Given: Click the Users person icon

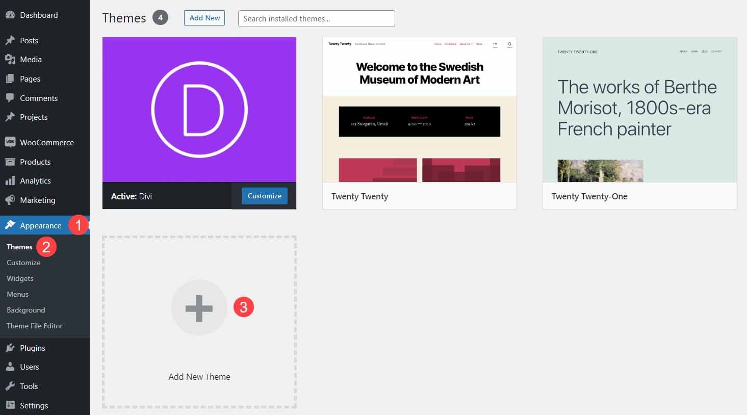Looking at the screenshot, I should [10, 367].
